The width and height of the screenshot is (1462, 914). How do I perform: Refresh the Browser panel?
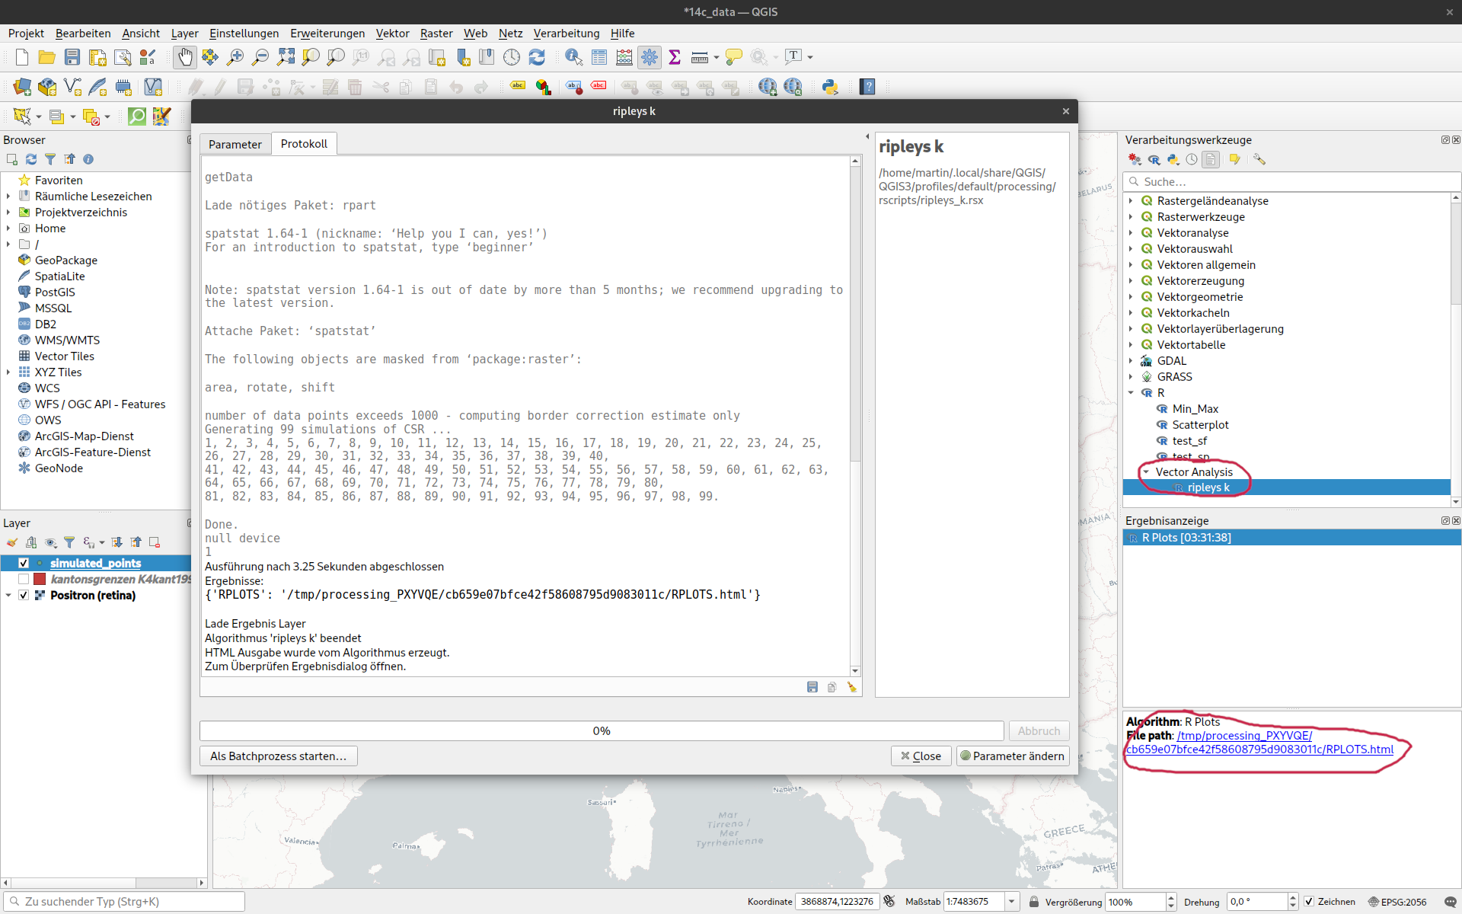(31, 159)
